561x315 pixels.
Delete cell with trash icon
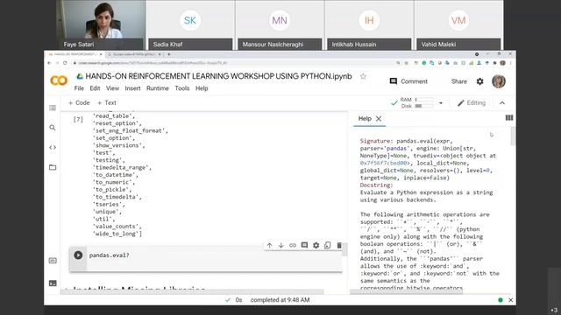point(339,245)
